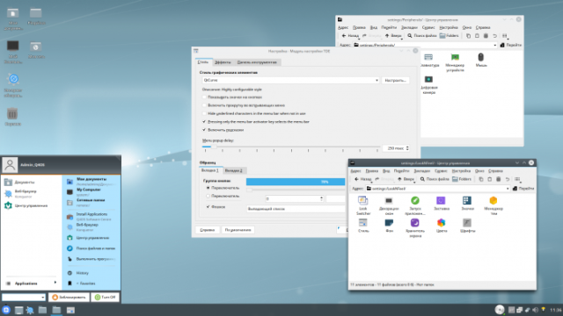The height and width of the screenshot is (316, 563).
Task: Open Закладки menu in Peripherals window
Action: [x=409, y=27]
